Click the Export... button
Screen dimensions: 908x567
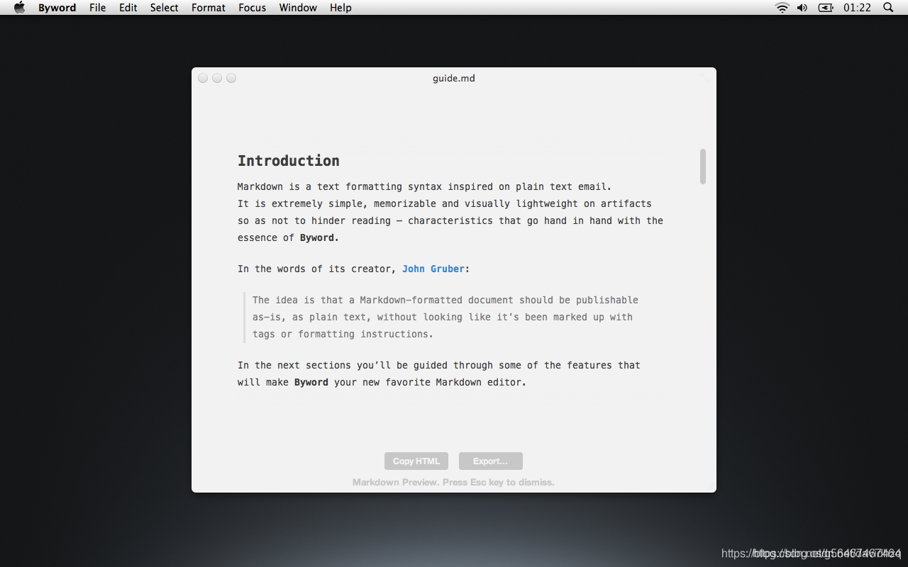coord(491,461)
